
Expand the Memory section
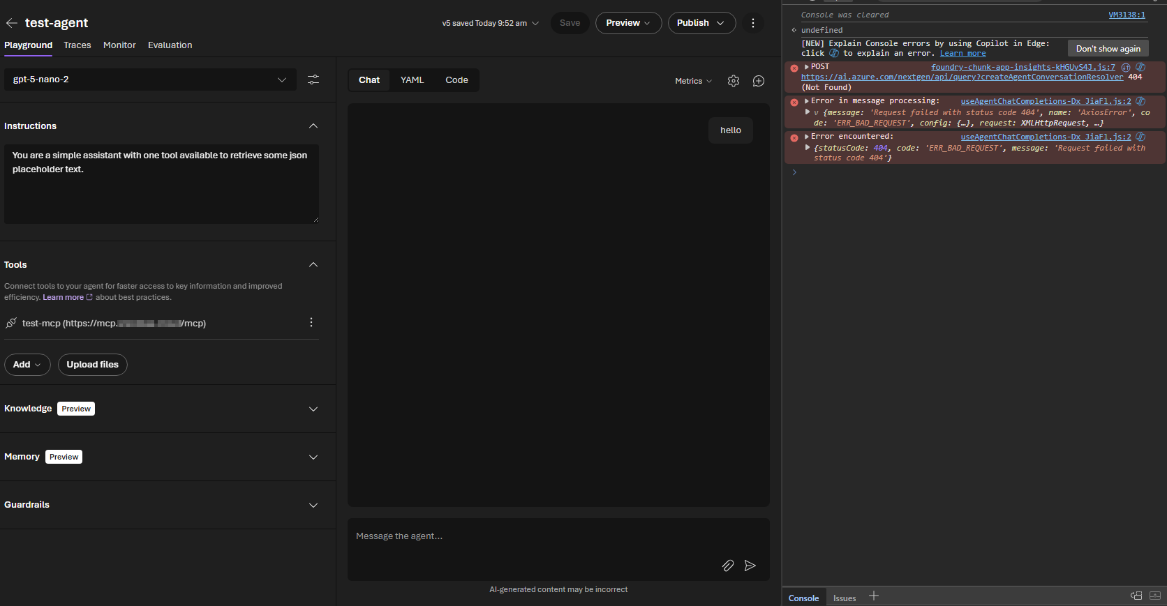313,457
